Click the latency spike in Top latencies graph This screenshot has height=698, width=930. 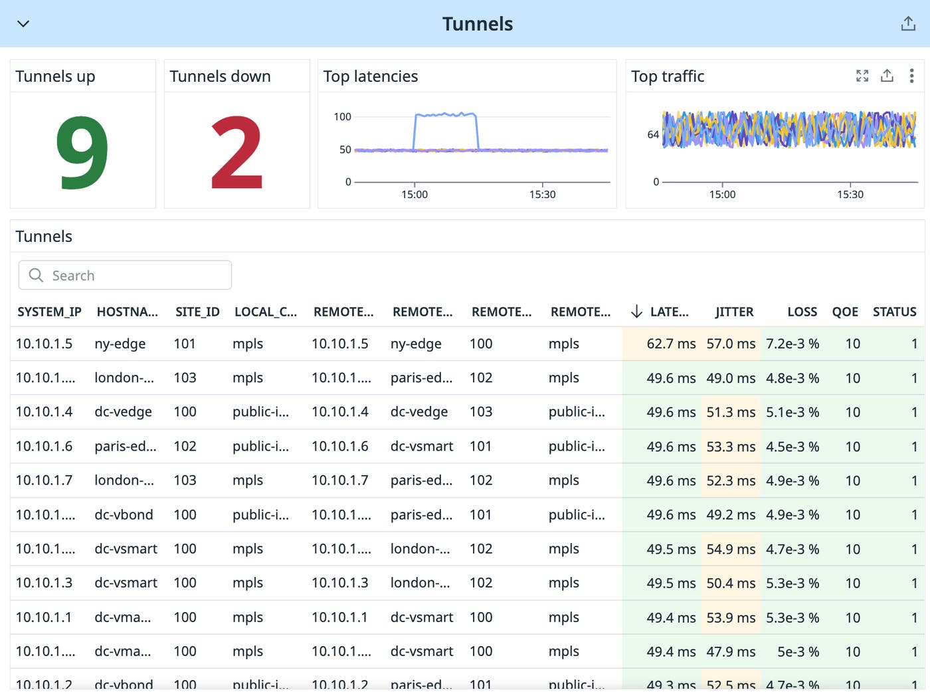pyautogui.click(x=445, y=116)
